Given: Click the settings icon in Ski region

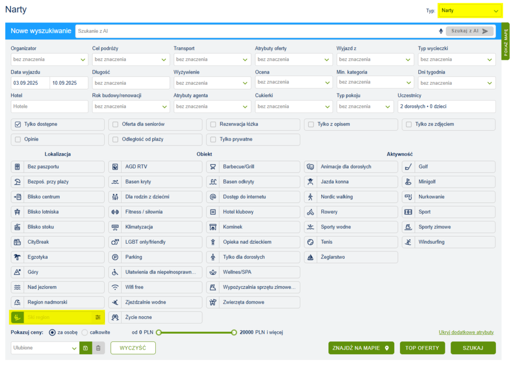Looking at the screenshot, I should (x=98, y=317).
